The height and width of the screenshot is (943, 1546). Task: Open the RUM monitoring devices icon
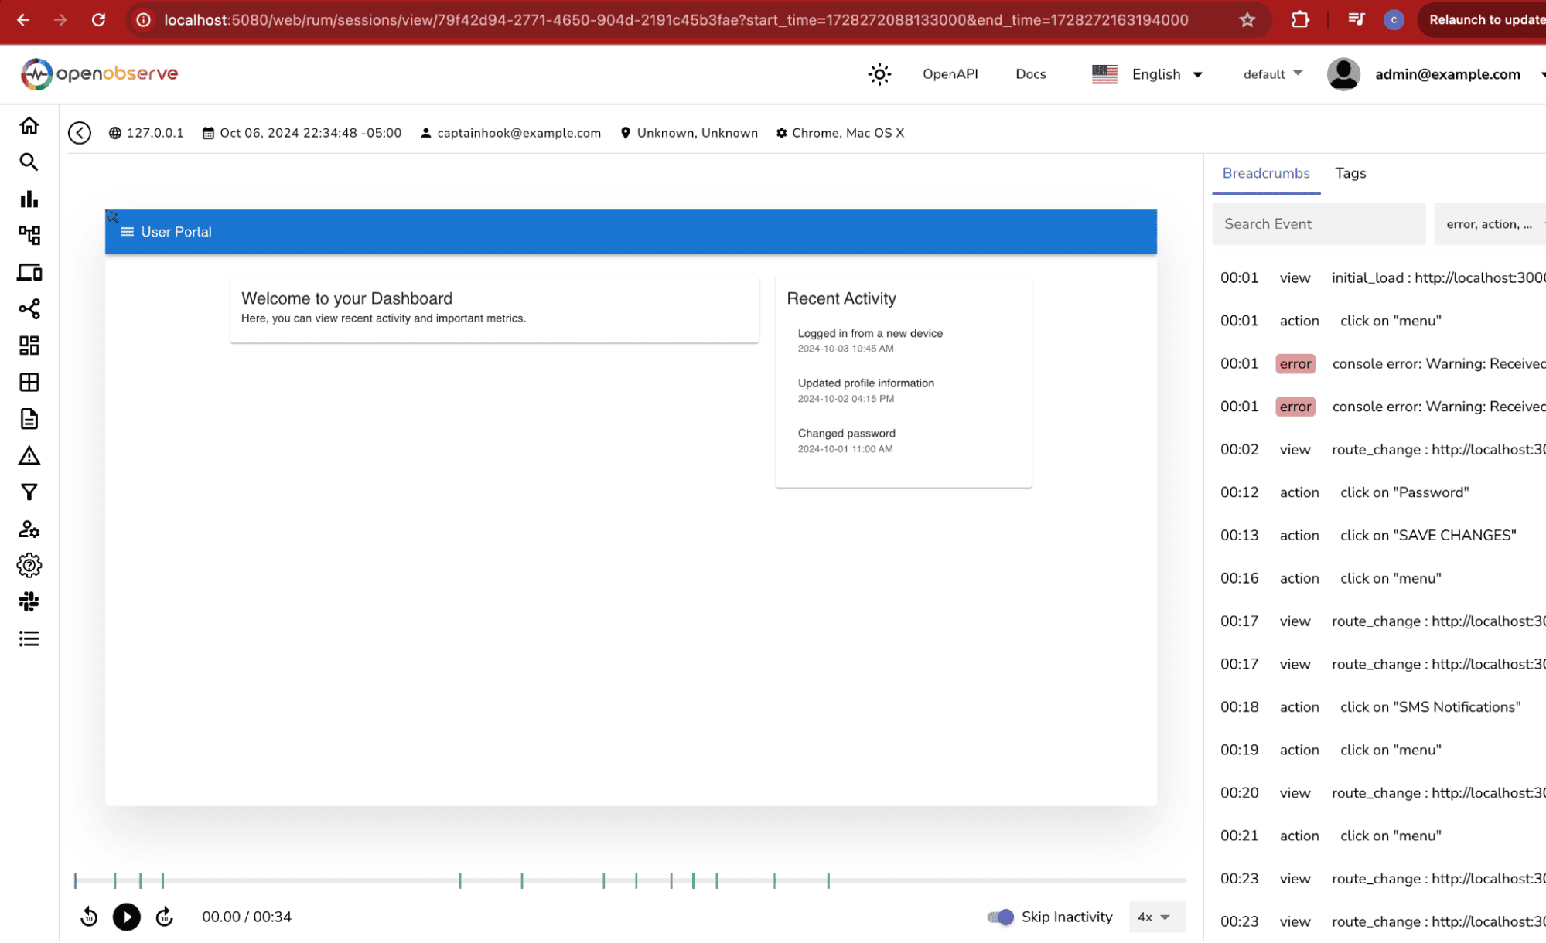29,272
